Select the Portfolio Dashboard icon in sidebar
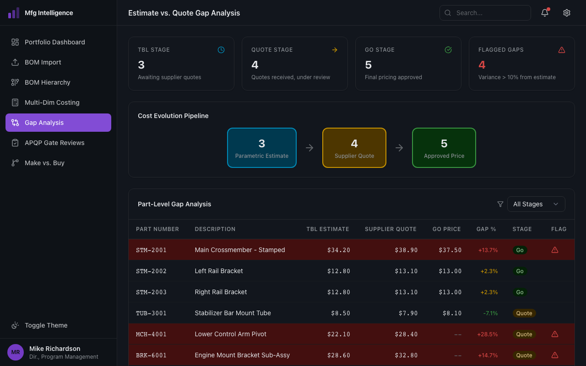 pyautogui.click(x=15, y=42)
